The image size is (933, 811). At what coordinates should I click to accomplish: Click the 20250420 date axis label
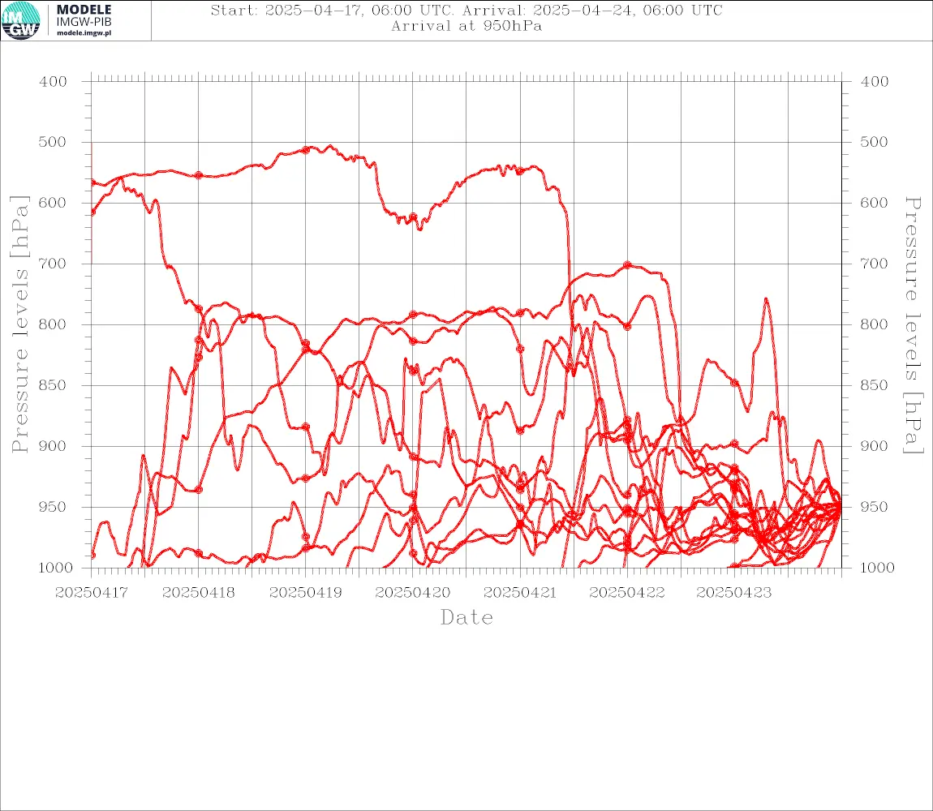tap(413, 593)
